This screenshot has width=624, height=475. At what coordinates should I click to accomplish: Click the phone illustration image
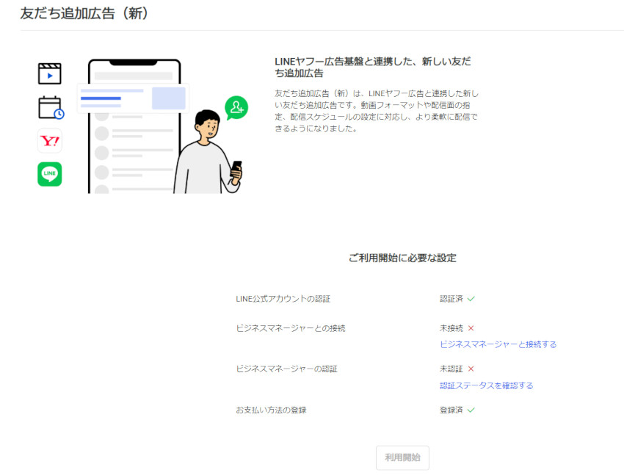click(x=134, y=126)
